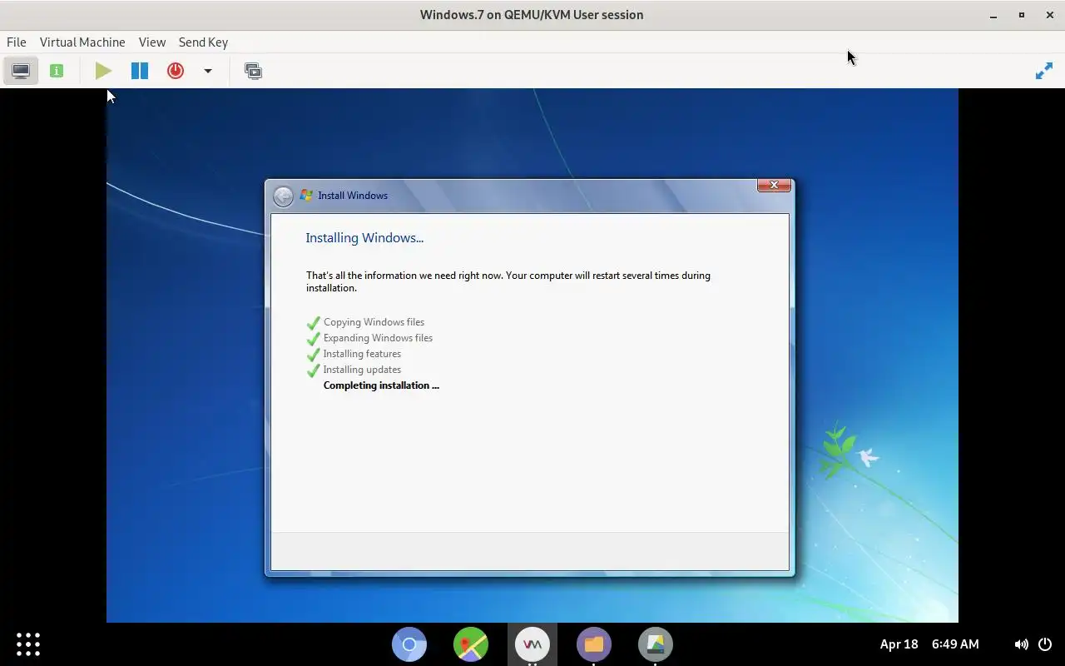1065x666 pixels.
Task: Click checkmark beside Copying Windows files
Action: [314, 323]
